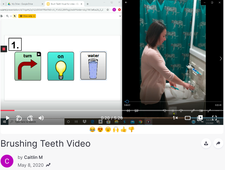
Task: Open picture-in-picture mode
Action: click(200, 118)
